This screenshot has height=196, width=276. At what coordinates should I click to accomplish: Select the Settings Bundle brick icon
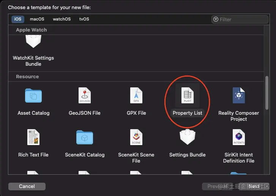[188, 137]
